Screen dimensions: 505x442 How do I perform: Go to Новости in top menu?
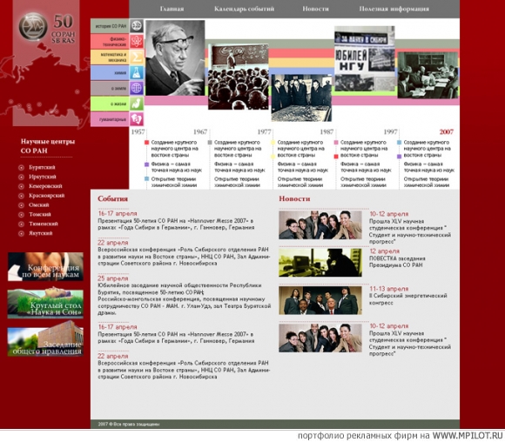click(315, 9)
